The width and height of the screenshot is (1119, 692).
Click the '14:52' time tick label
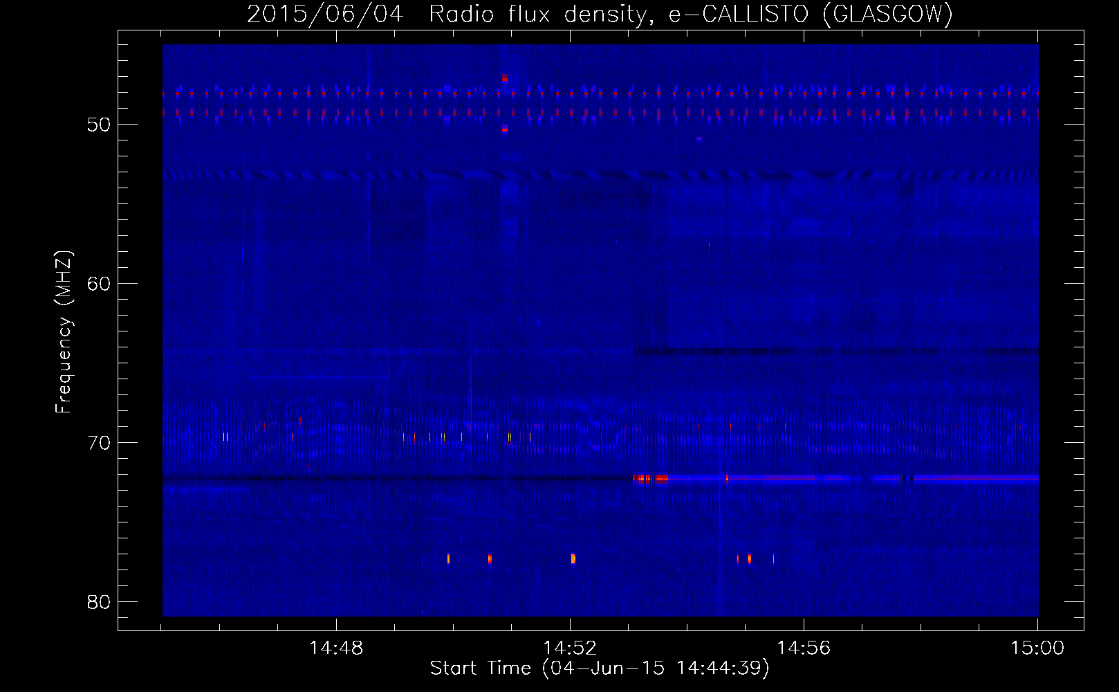pos(570,648)
